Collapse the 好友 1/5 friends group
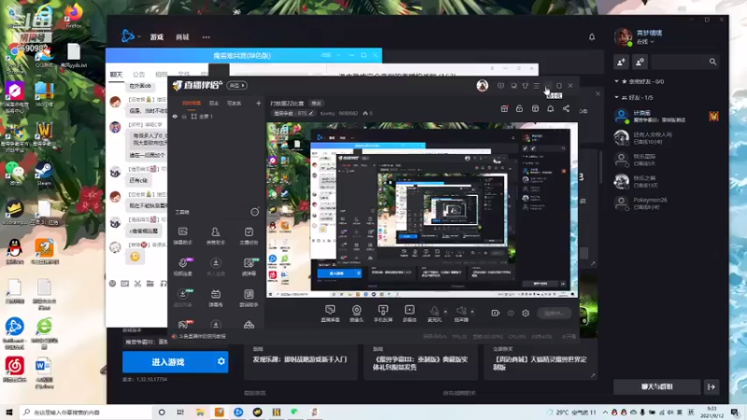 [616, 97]
